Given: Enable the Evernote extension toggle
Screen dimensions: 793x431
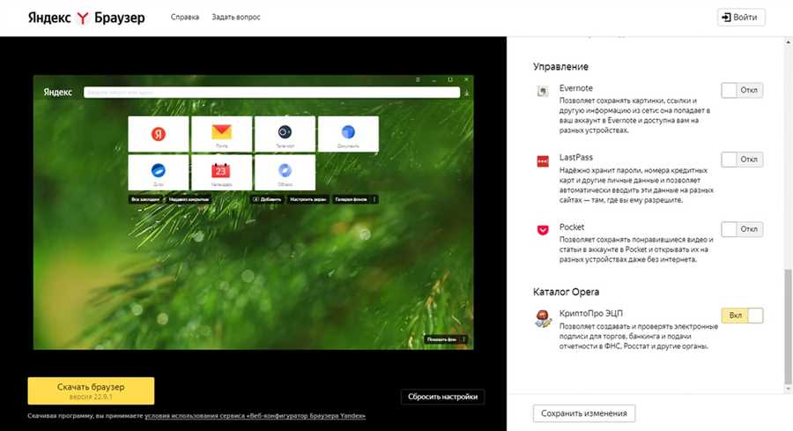Looking at the screenshot, I should point(742,90).
